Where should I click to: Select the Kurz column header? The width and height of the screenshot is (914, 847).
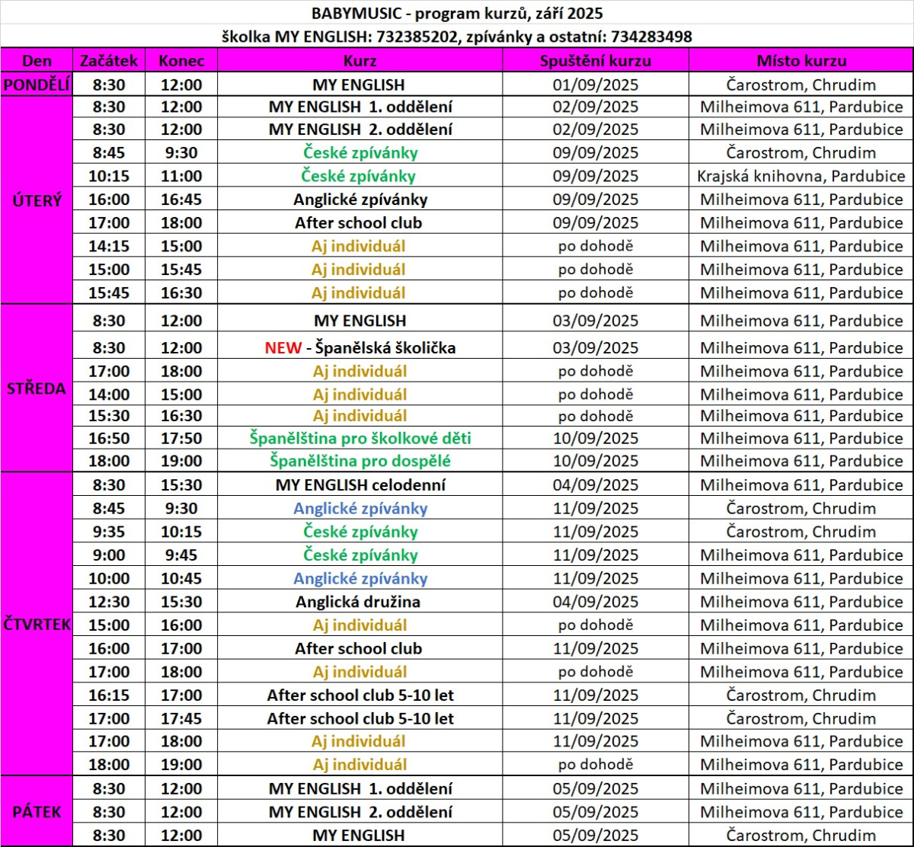click(x=360, y=61)
